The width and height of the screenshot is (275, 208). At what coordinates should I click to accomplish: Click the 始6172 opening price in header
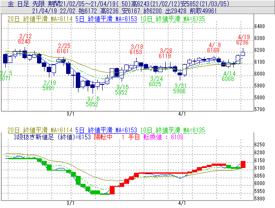pyautogui.click(x=88, y=11)
